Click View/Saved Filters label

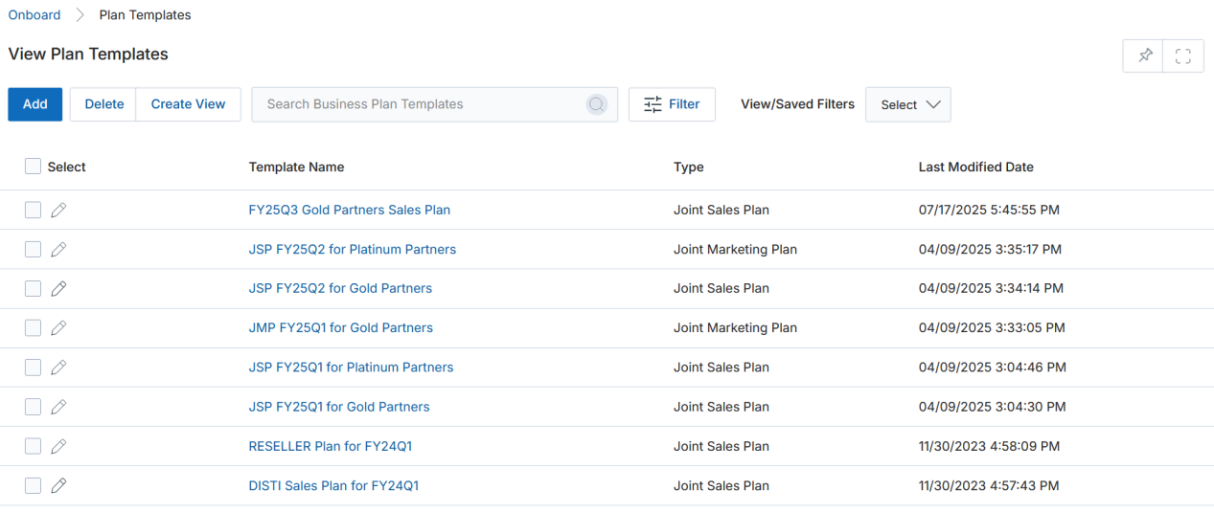coord(797,104)
